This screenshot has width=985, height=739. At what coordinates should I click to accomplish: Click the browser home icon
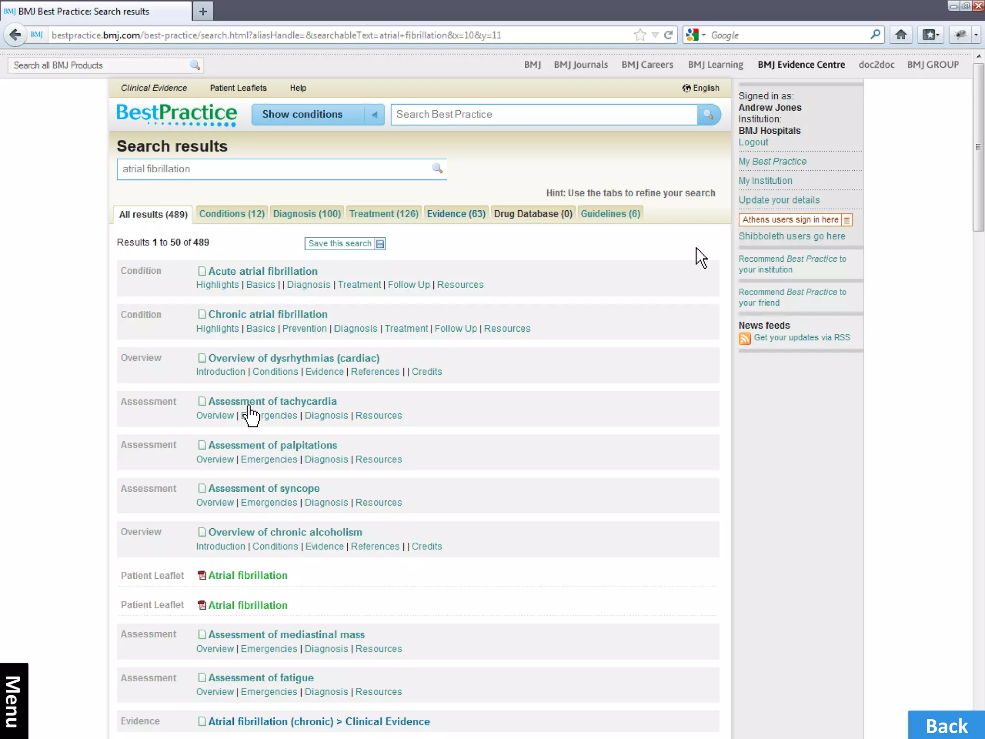(901, 35)
